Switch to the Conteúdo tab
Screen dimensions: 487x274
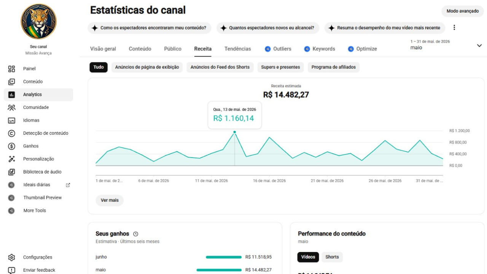[x=140, y=49]
